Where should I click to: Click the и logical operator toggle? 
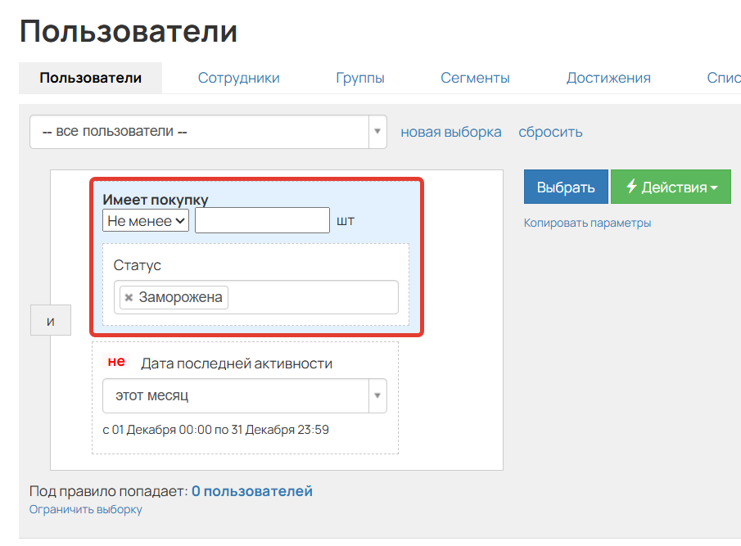click(51, 319)
